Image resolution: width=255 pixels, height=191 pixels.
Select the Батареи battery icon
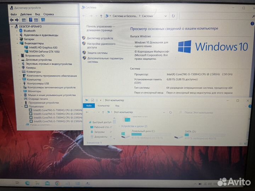(x=21, y=39)
